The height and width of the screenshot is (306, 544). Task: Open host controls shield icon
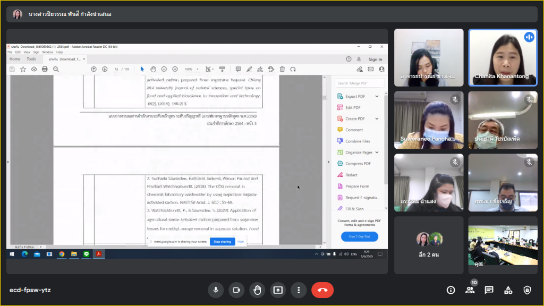pyautogui.click(x=527, y=290)
